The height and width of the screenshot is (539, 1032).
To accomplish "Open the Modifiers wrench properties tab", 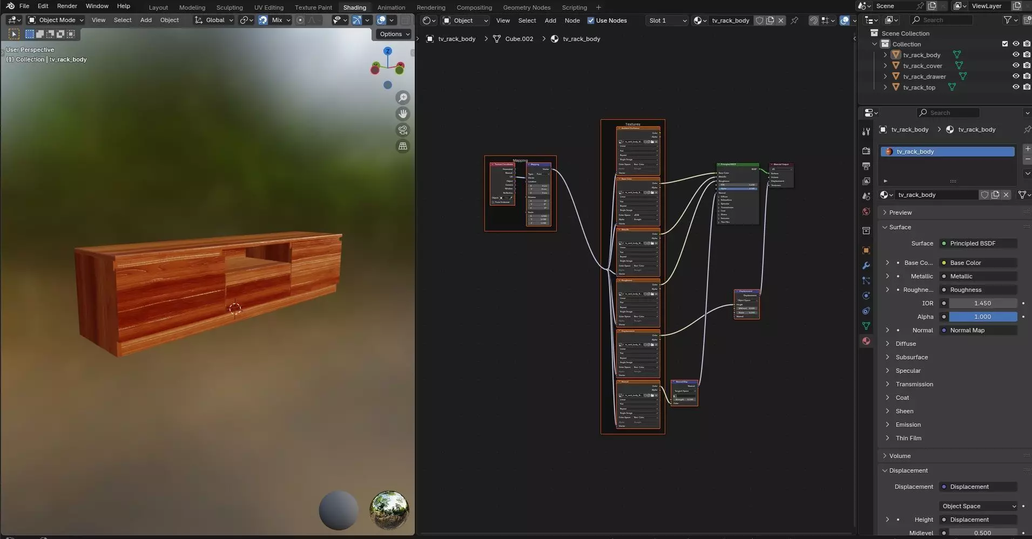I will coord(866,265).
